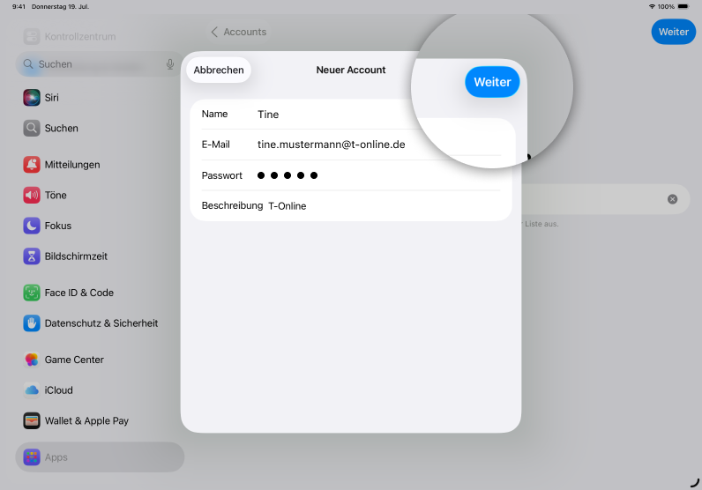Edit the E-Mail address field
Viewport: 702px width, 490px height.
(x=353, y=145)
